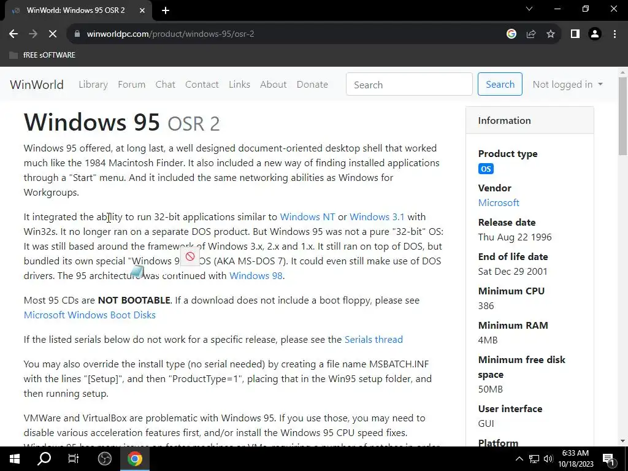Image resolution: width=628 pixels, height=471 pixels.
Task: Open the taskbar clock and date
Action: 575,459
